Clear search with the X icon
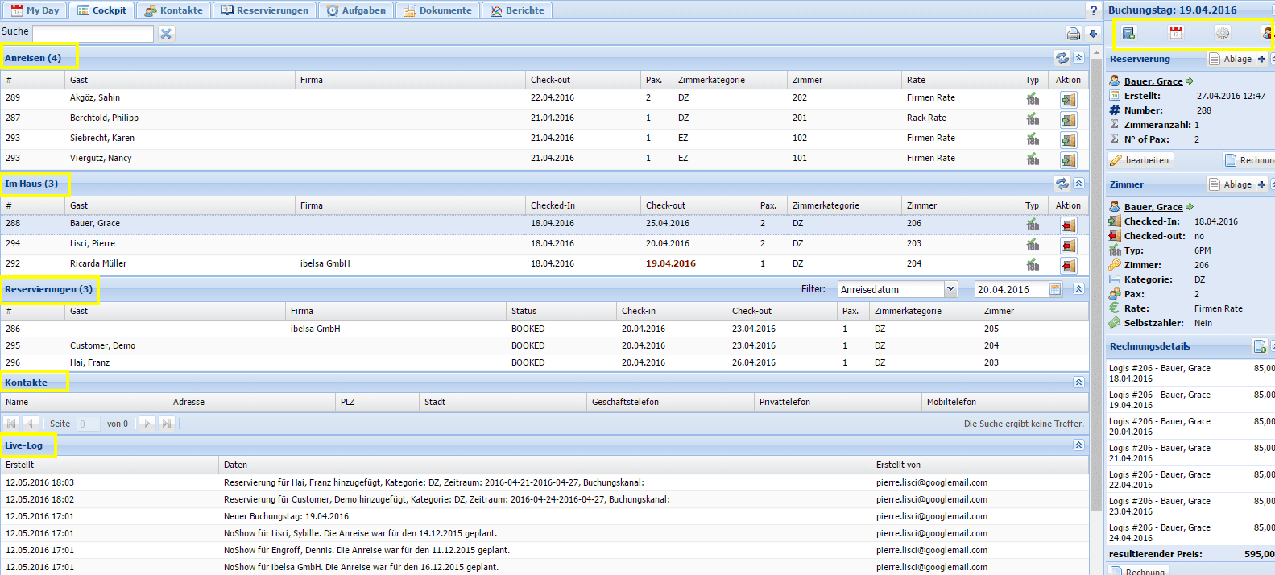Image resolution: width=1275 pixels, height=575 pixels. (166, 34)
